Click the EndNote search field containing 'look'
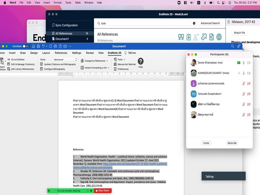Image resolution: width=260 pixels, height=195 pixels. [146, 23]
